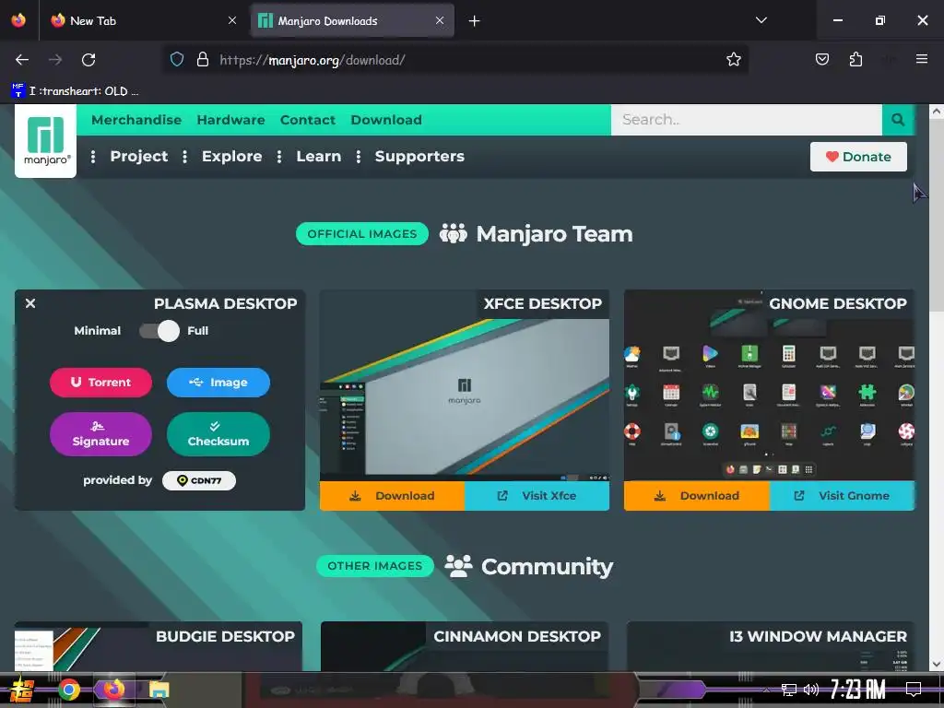This screenshot has height=708, width=944.
Task: Click the search magnifier button
Action: [898, 120]
